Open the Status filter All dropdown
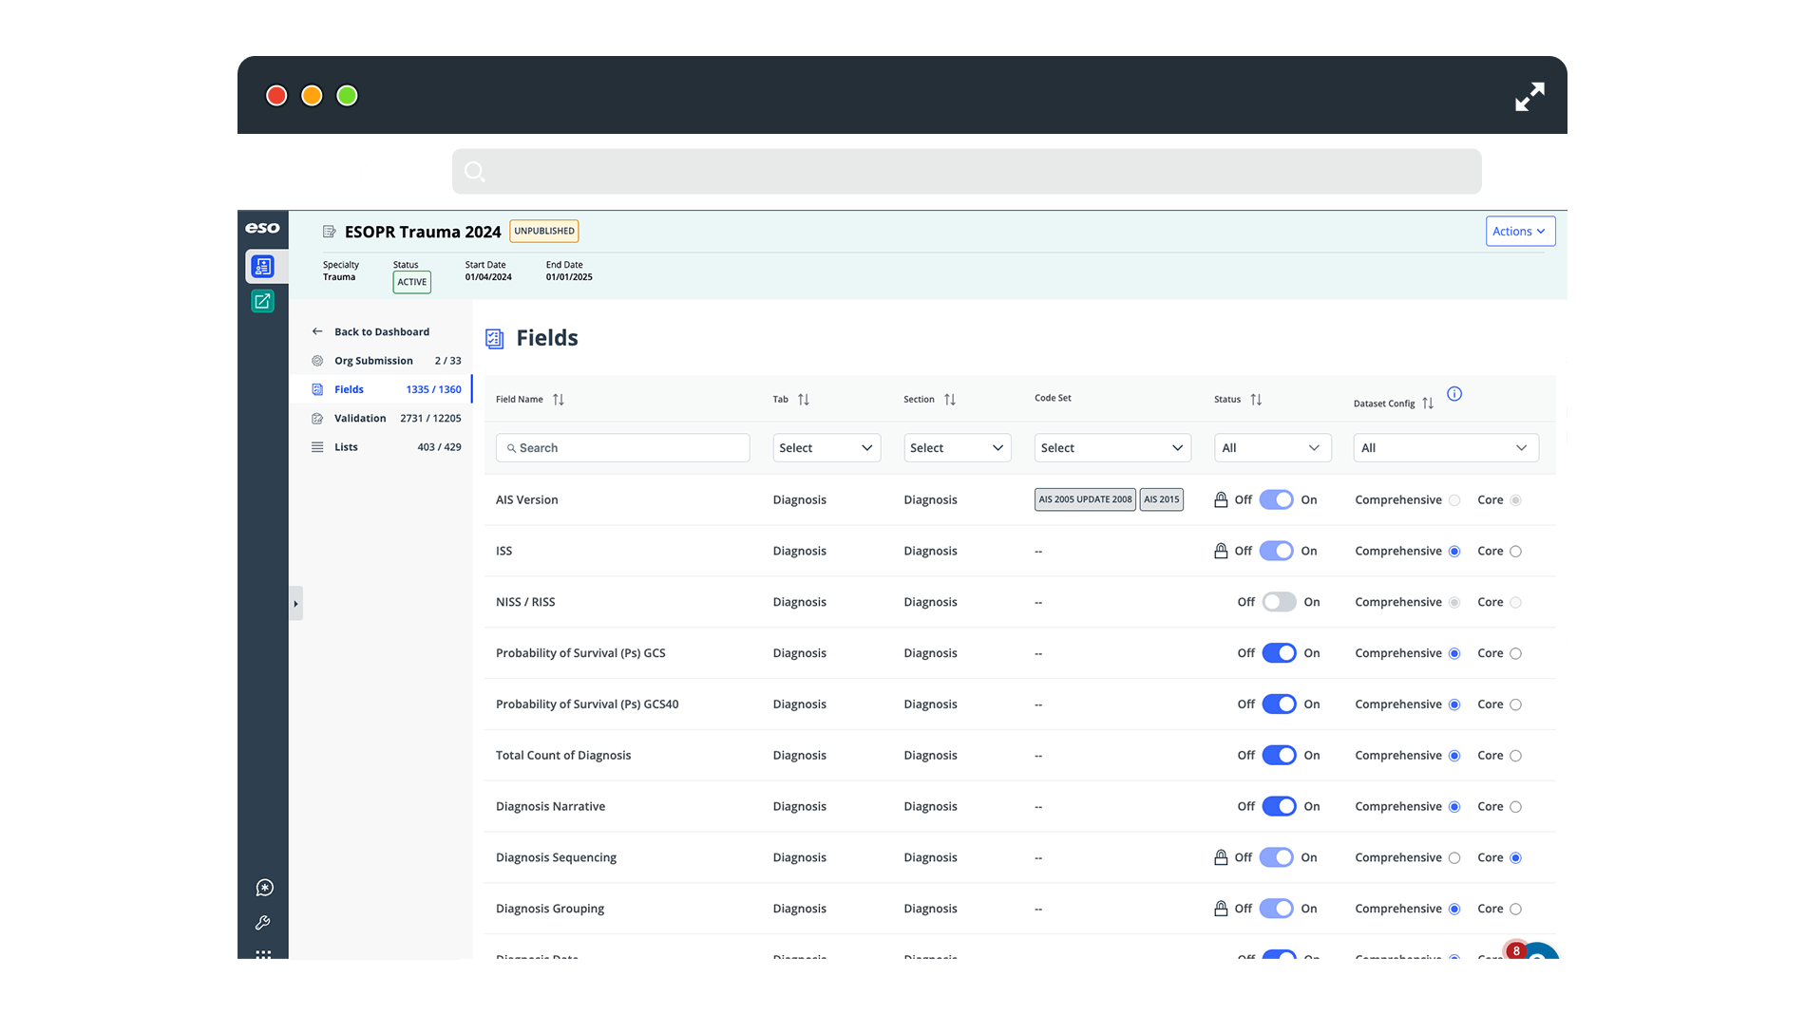 click(1272, 448)
